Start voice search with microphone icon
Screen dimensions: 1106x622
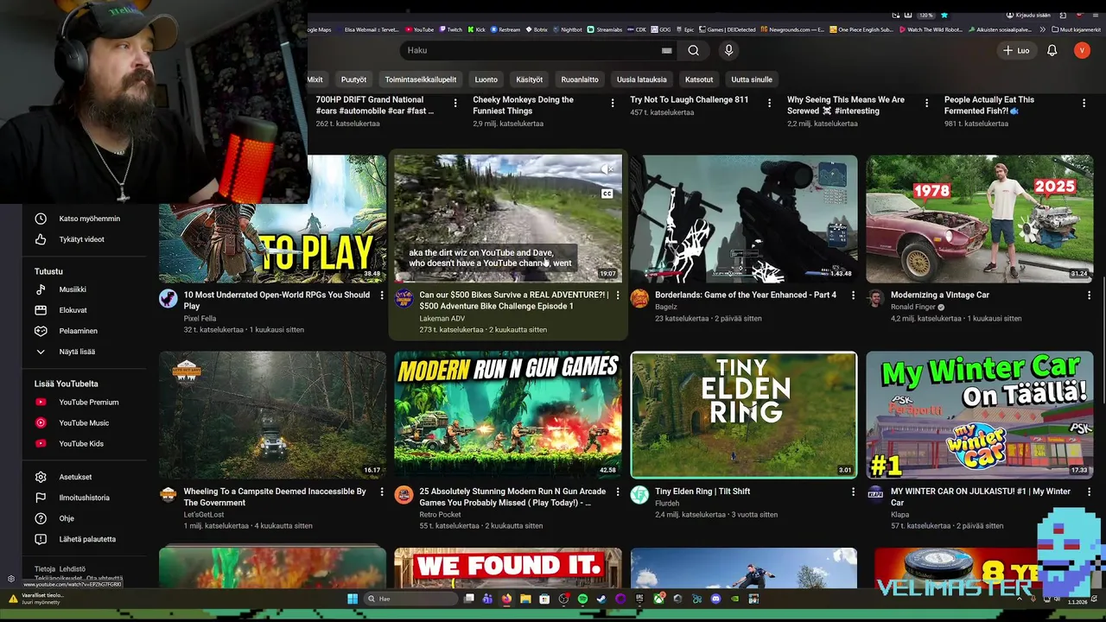tap(728, 50)
